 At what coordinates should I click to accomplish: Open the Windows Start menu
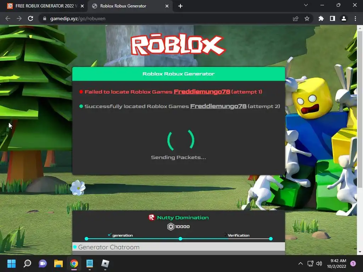pyautogui.click(x=11, y=263)
